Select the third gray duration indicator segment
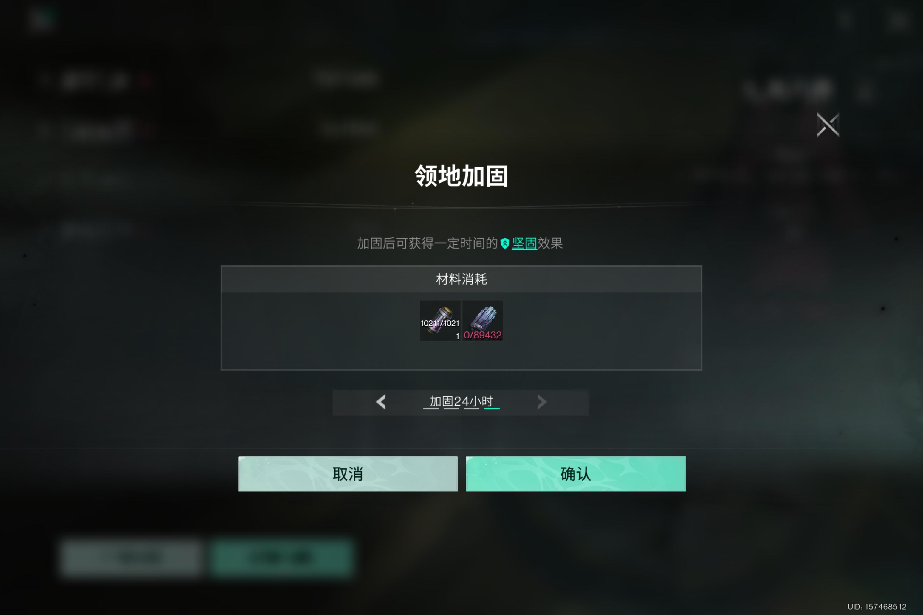923x615 pixels. (471, 409)
